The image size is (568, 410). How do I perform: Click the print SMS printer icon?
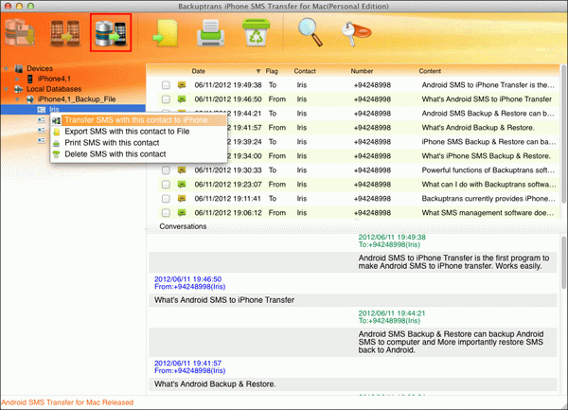(x=210, y=33)
